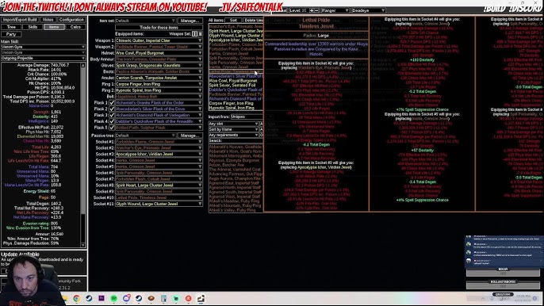Toggle the Flask 1 checkbox
The image size is (544, 306).
point(112,103)
